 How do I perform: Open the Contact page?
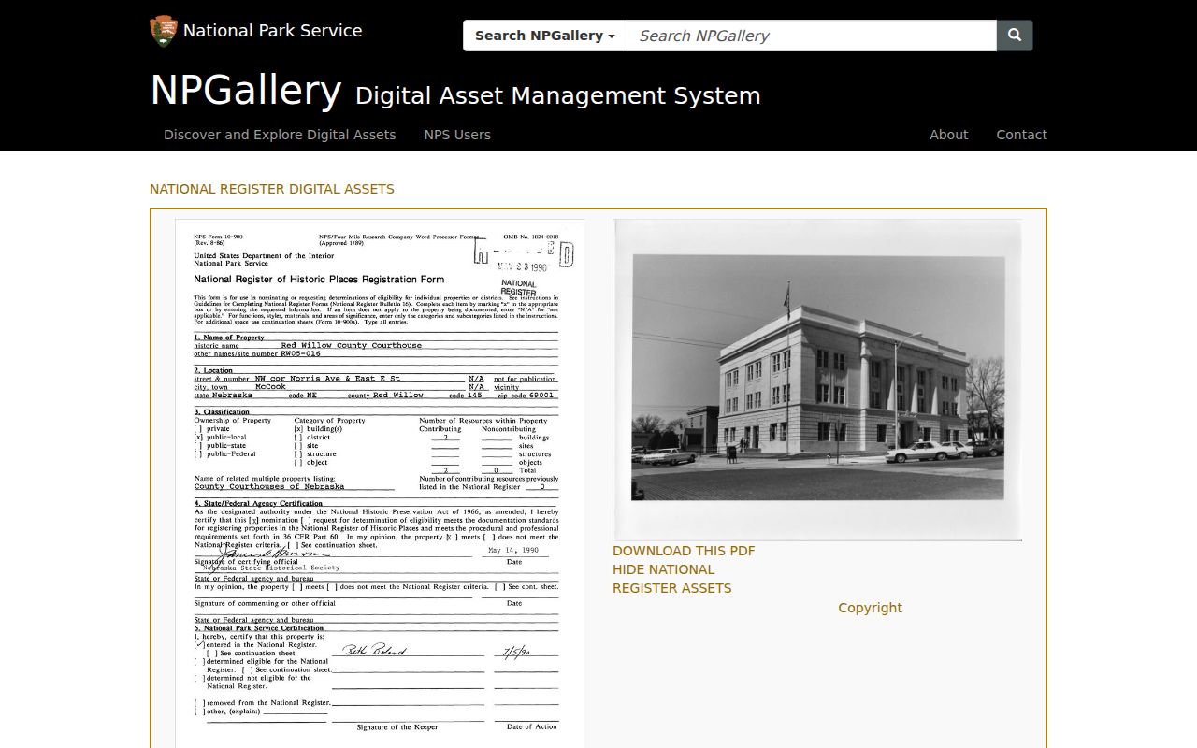point(1021,135)
